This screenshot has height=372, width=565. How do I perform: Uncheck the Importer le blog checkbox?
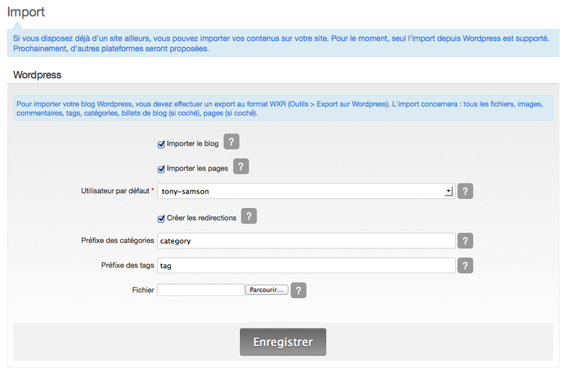pyautogui.click(x=161, y=144)
